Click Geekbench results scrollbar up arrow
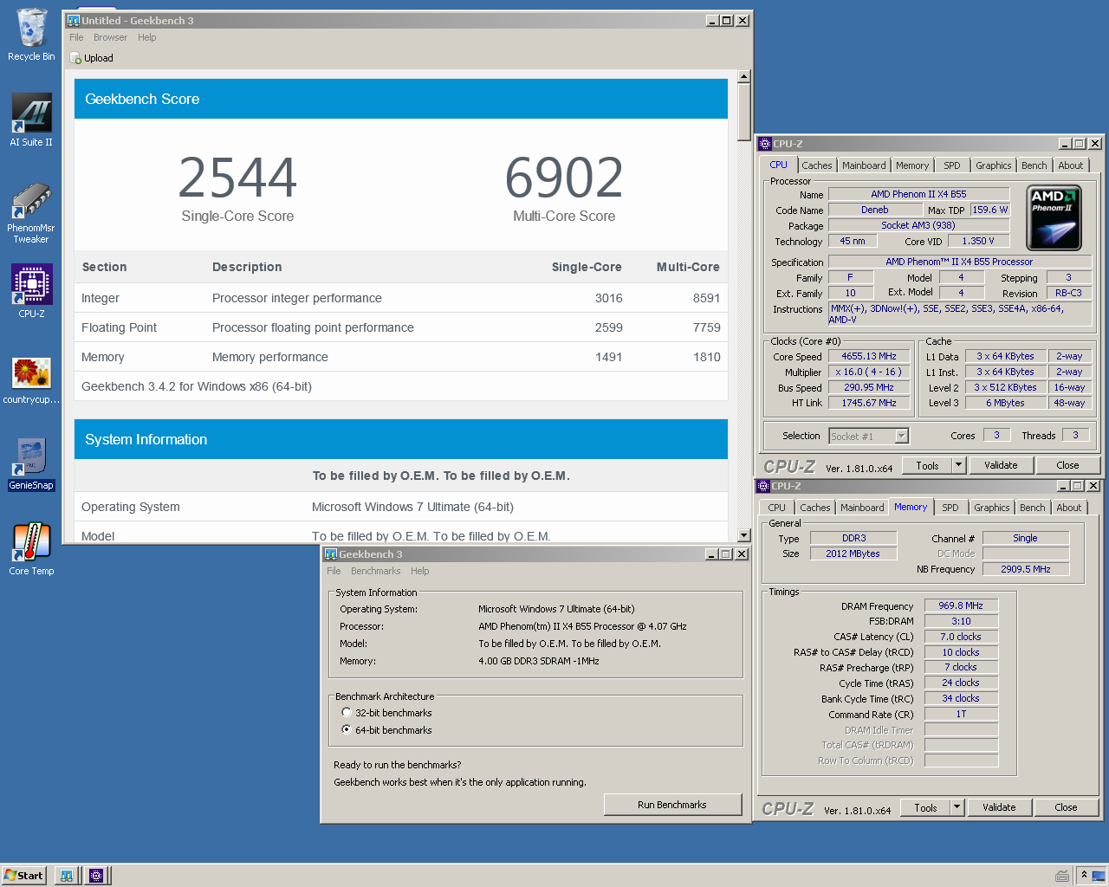This screenshot has height=887, width=1109. coord(743,76)
